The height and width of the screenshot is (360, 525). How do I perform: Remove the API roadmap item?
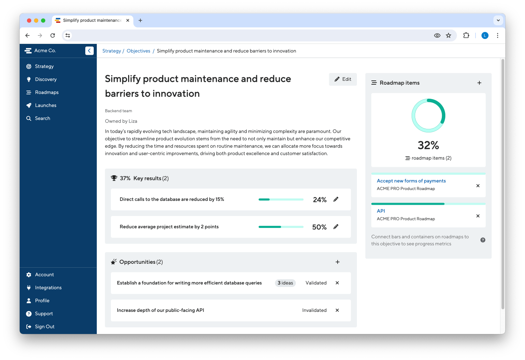[x=478, y=216]
